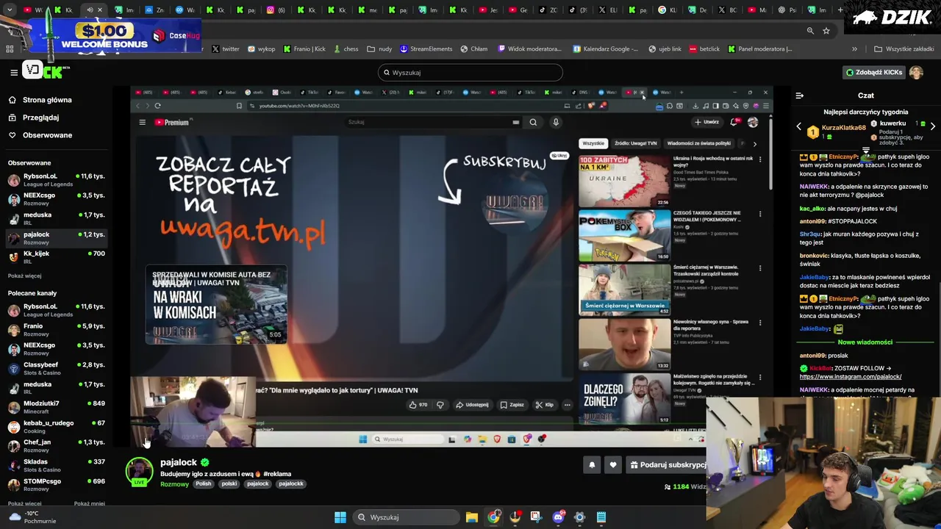
Task: Open the Kalendarz Google bookmark
Action: pos(606,49)
